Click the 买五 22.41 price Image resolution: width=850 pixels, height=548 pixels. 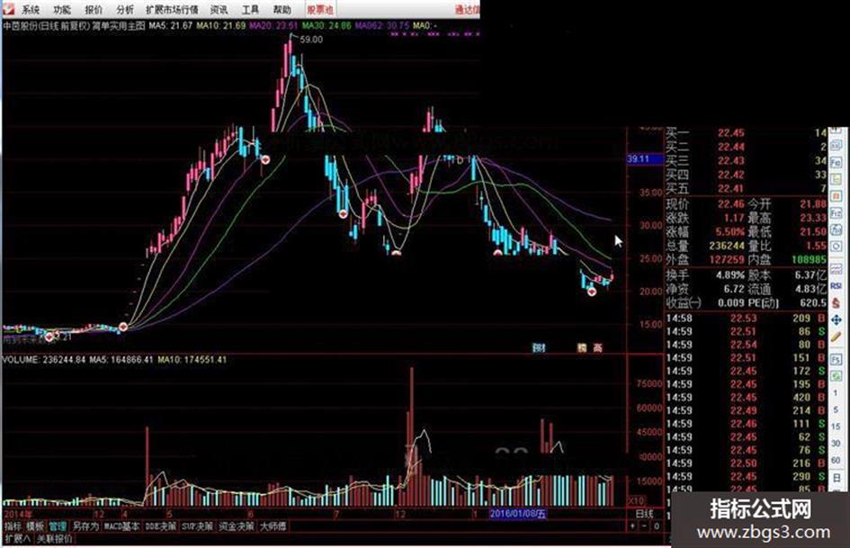[730, 189]
